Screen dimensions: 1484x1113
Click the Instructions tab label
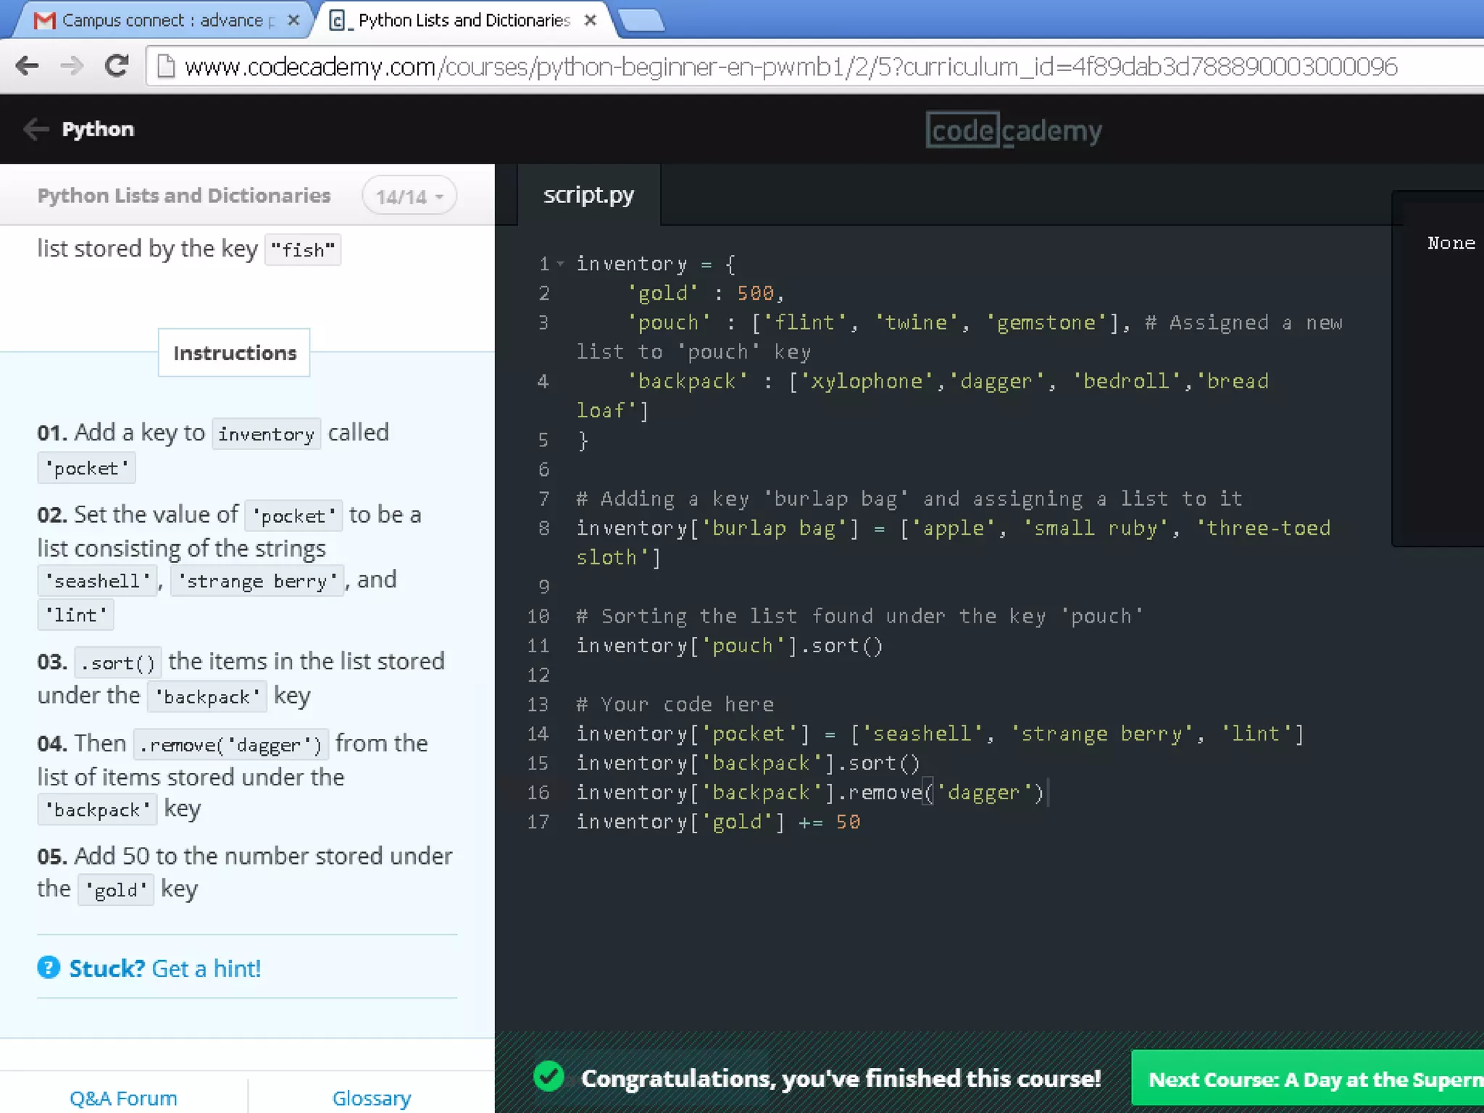pos(234,353)
